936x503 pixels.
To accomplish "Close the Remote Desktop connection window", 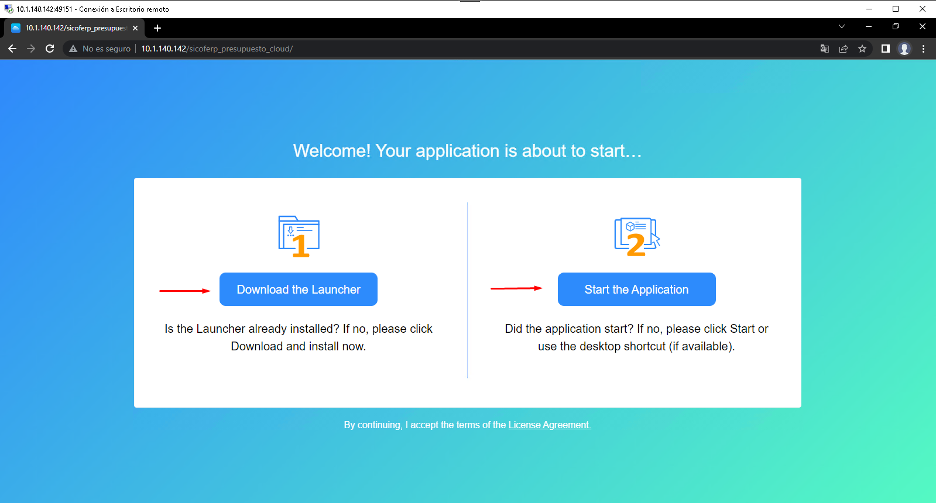I will point(923,9).
